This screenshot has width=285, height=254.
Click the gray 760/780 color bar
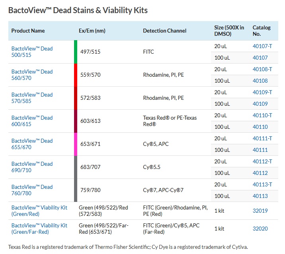(x=76, y=190)
